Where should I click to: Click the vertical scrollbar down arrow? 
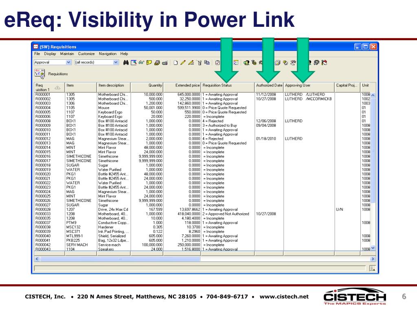click(373, 248)
